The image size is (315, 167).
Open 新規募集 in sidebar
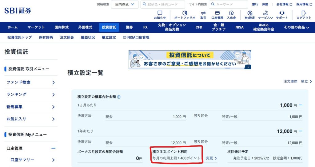(31, 107)
